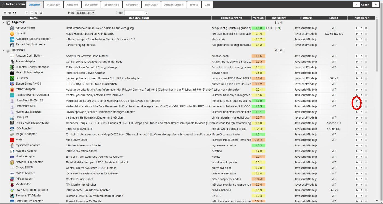
Task: Switch to the Instanzen tab
Action: (x=53, y=5)
